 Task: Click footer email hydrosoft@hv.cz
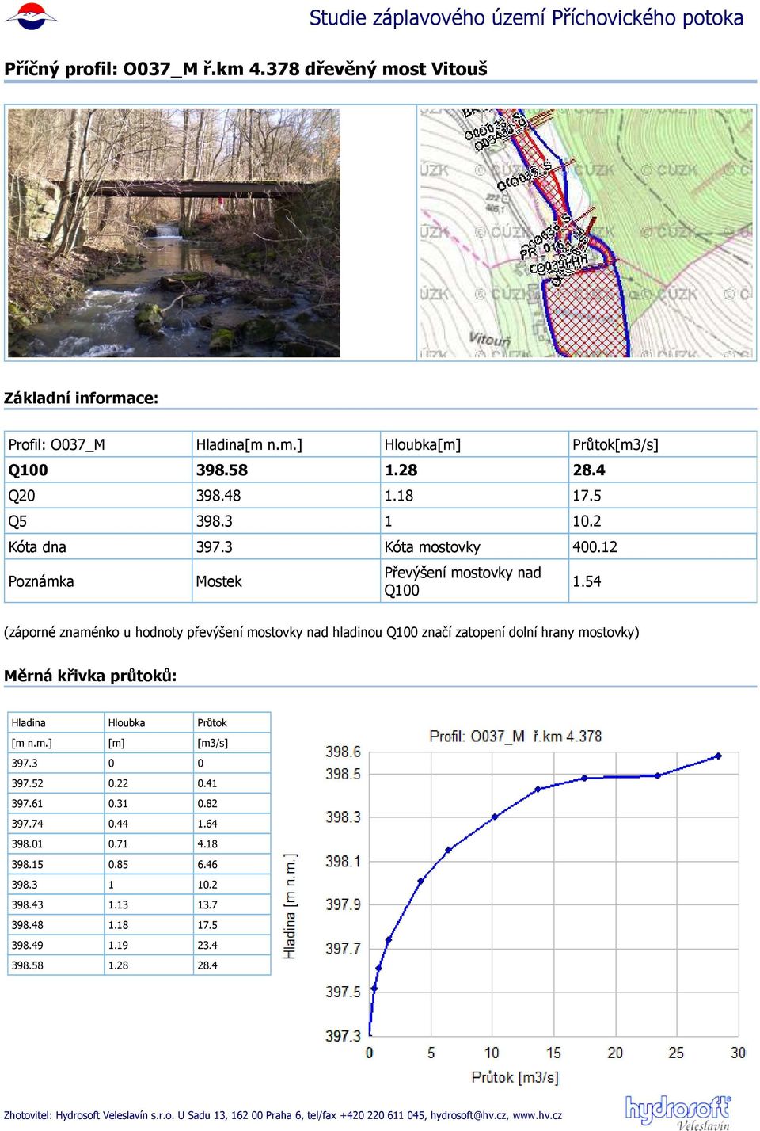(469, 1115)
